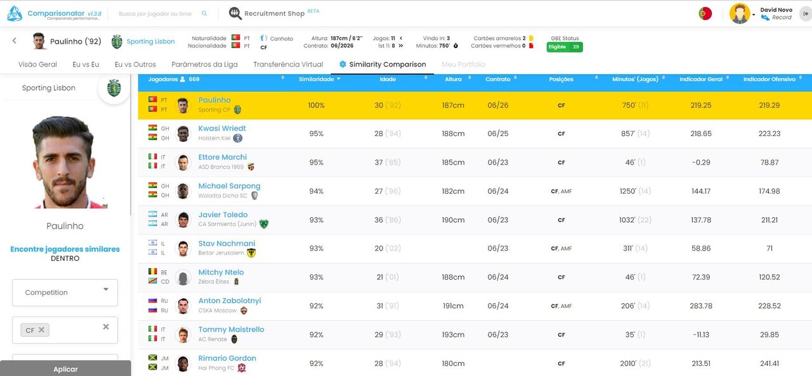
Task: Open the Transferência Virtual tab
Action: click(x=288, y=64)
